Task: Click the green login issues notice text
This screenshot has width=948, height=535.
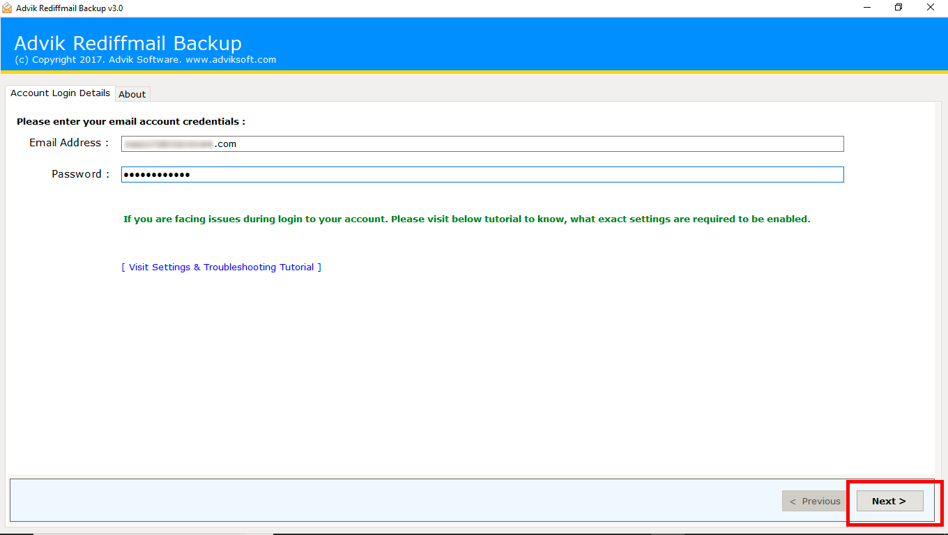Action: [467, 219]
